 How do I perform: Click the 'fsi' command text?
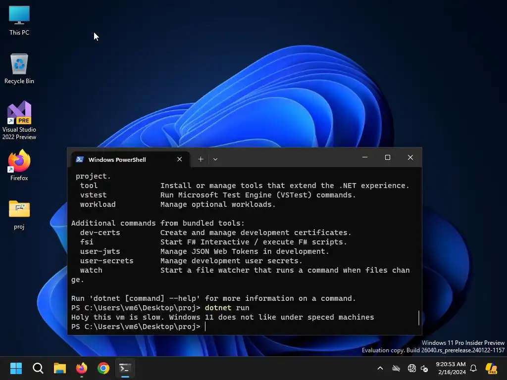pyautogui.click(x=87, y=241)
